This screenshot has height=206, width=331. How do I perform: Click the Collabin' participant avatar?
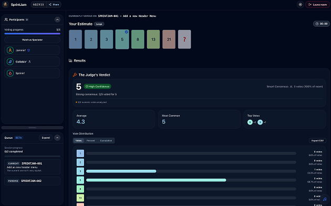pos(10,61)
